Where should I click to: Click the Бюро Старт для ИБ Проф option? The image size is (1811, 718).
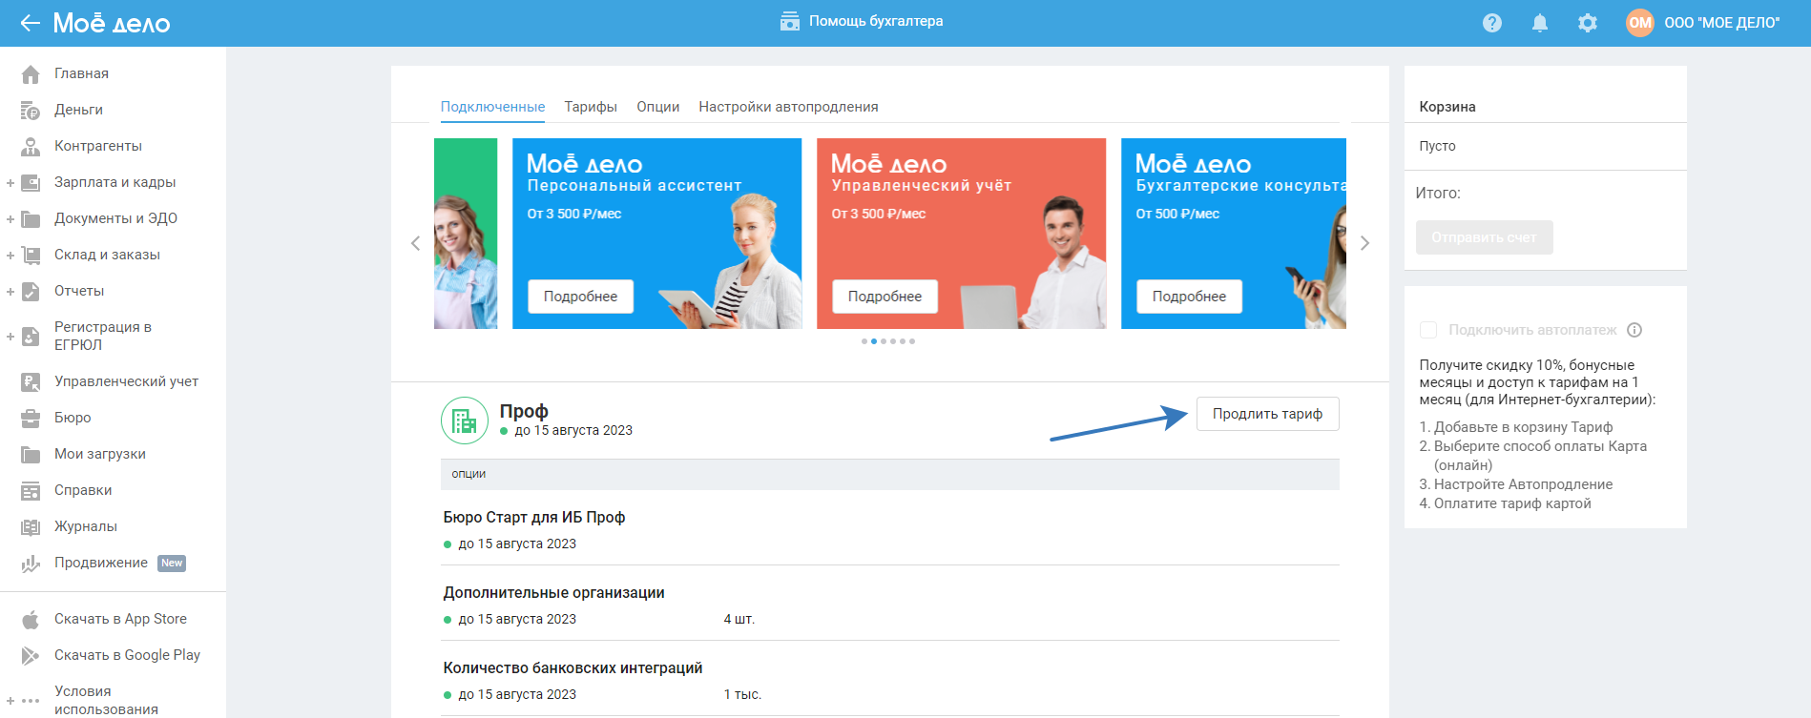coord(534,517)
